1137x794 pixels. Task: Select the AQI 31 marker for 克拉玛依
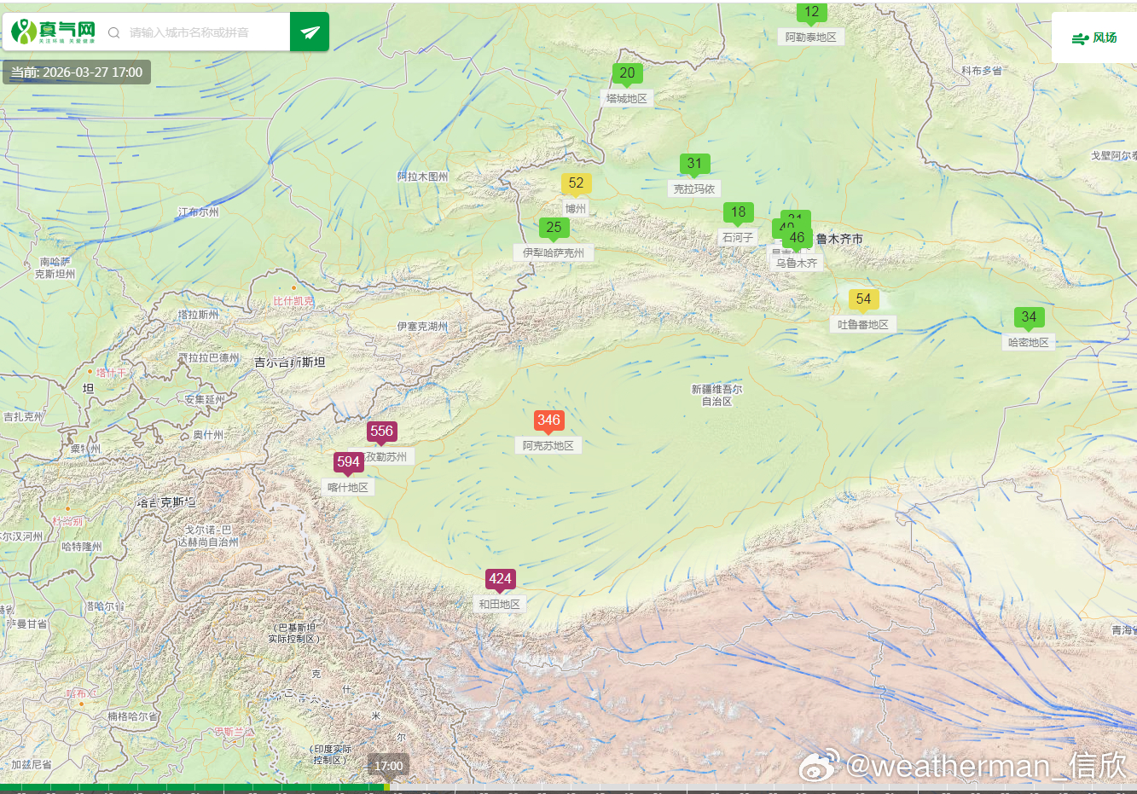coord(694,165)
